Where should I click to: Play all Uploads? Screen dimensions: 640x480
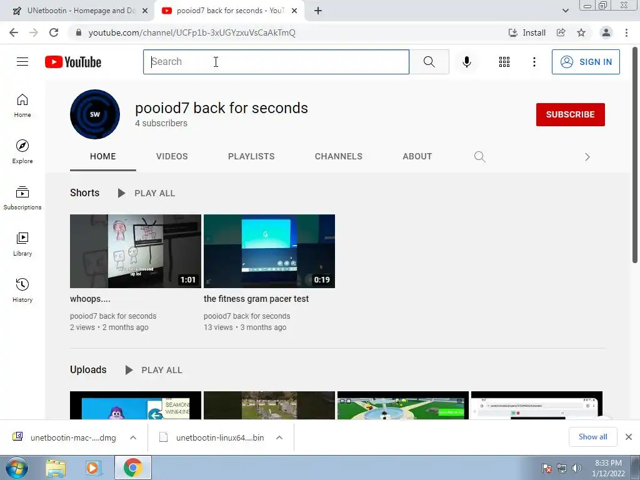(x=154, y=370)
